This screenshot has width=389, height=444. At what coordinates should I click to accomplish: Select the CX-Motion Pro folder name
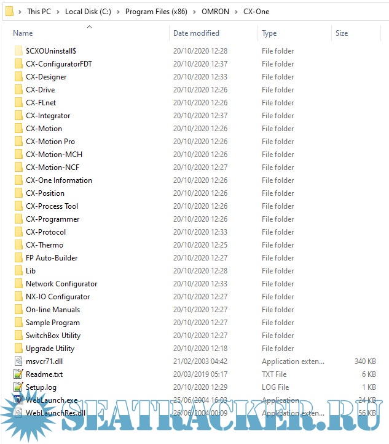(x=50, y=142)
